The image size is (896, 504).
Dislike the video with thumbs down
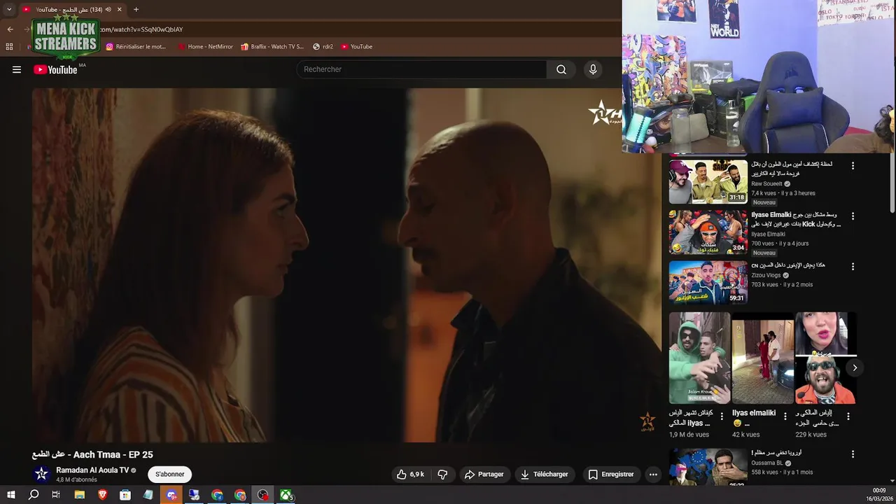click(x=442, y=474)
